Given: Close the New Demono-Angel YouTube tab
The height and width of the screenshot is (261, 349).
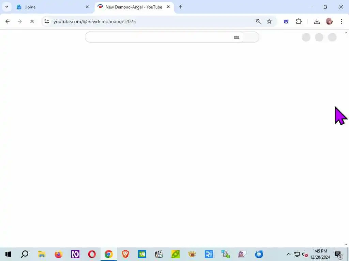Looking at the screenshot, I should point(168,7).
